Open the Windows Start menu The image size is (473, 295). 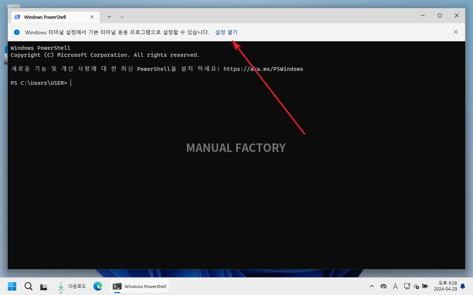pos(12,286)
